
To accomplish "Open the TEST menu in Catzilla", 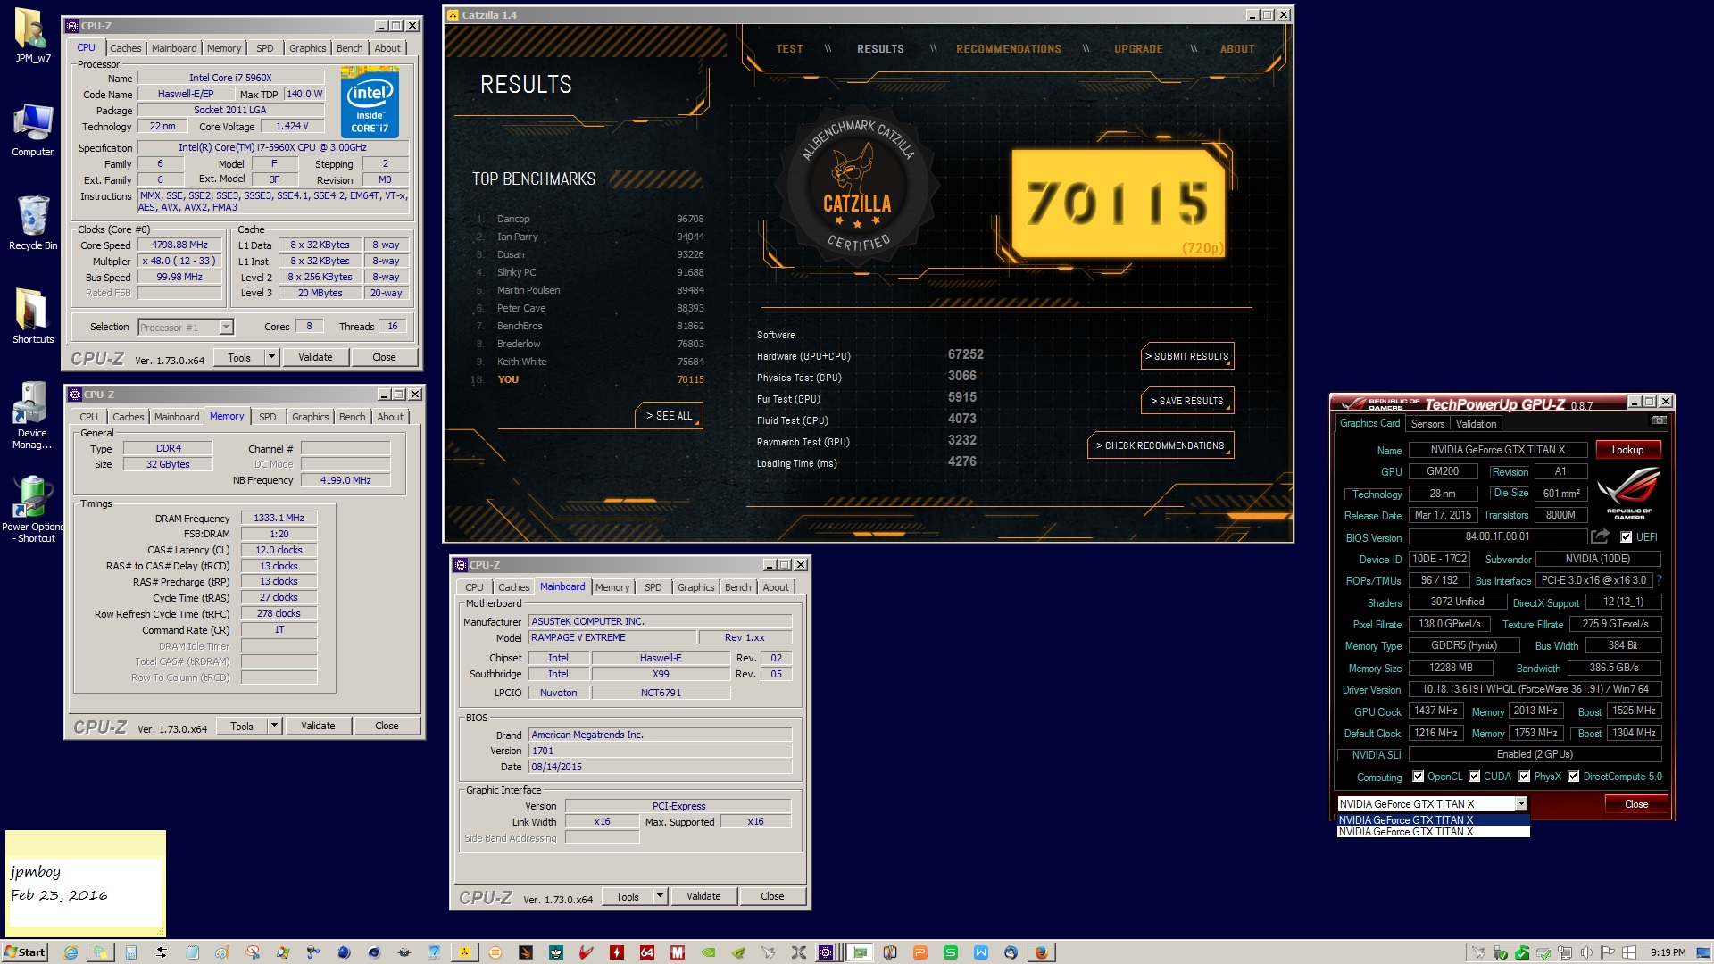I will [x=789, y=49].
